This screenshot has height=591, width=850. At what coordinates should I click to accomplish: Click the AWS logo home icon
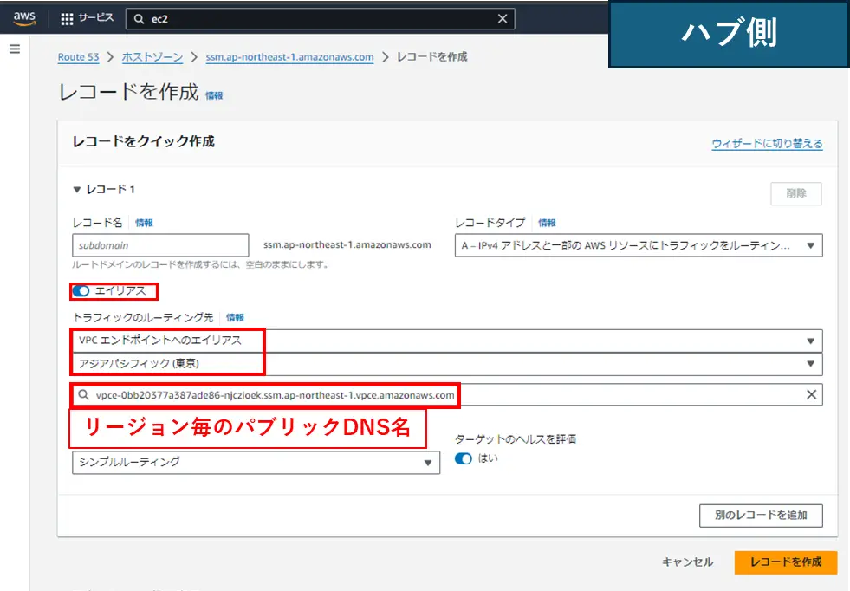point(24,18)
